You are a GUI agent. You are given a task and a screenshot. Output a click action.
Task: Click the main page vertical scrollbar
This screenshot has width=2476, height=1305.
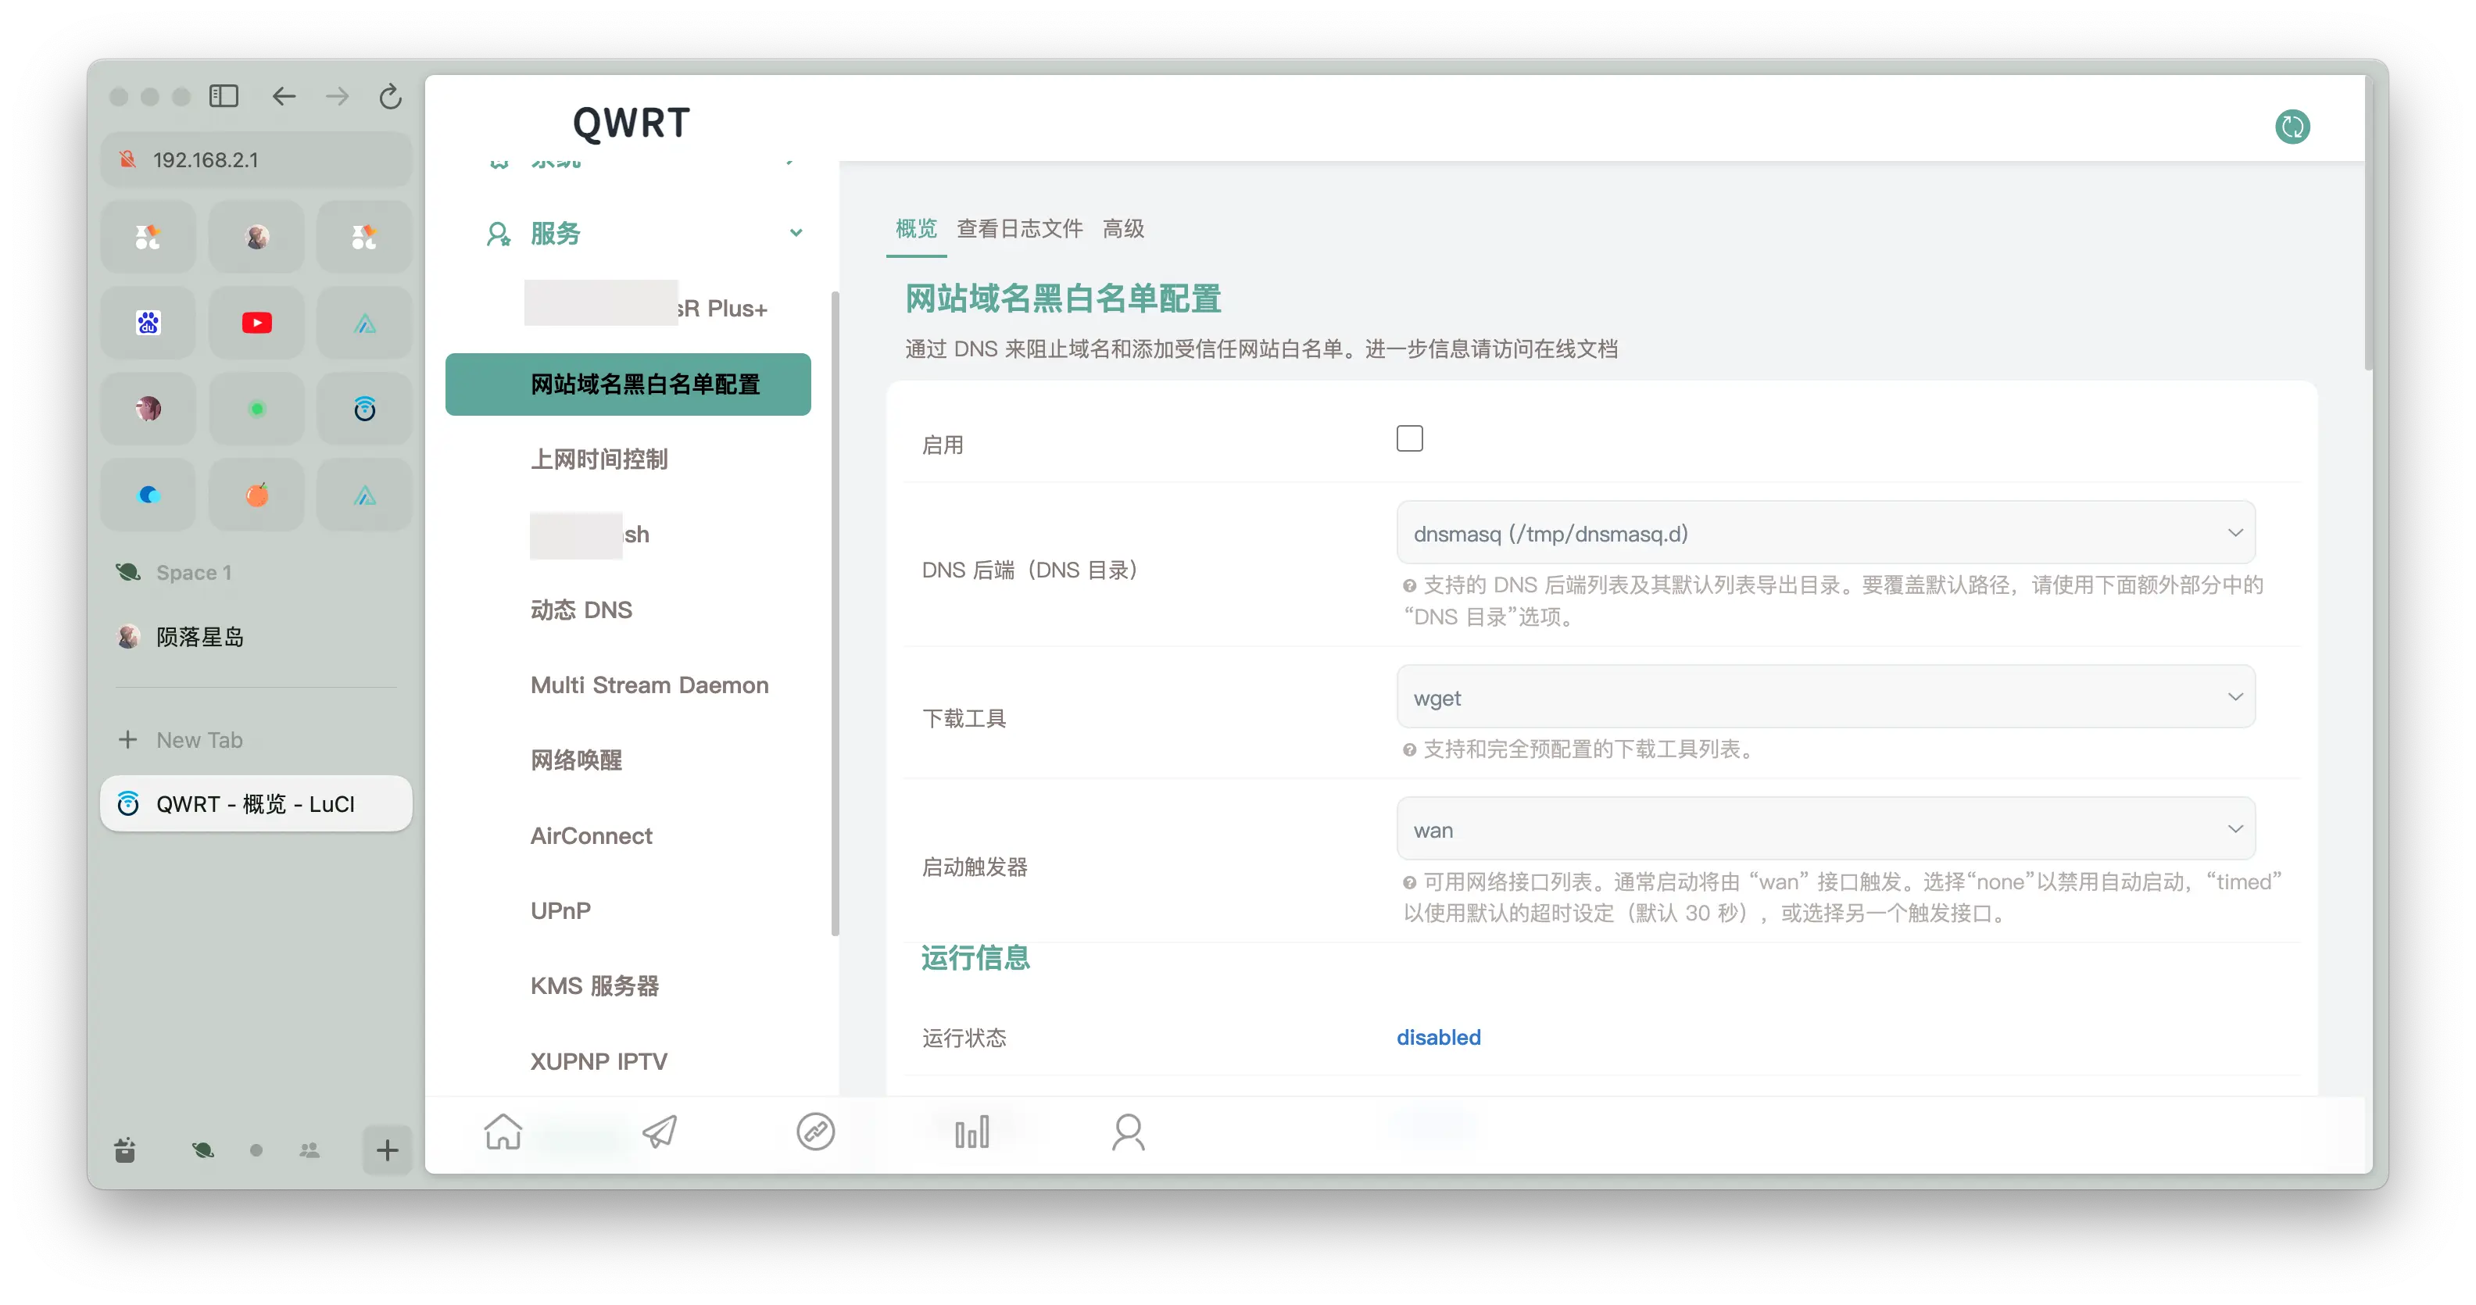2369,223
